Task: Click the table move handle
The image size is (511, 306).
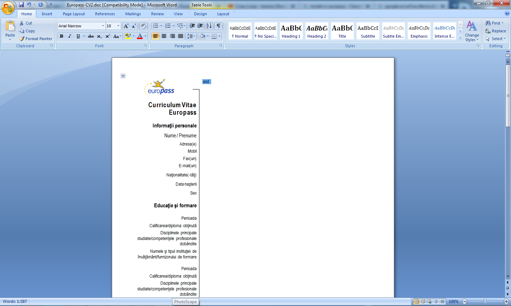Action: 123,76
